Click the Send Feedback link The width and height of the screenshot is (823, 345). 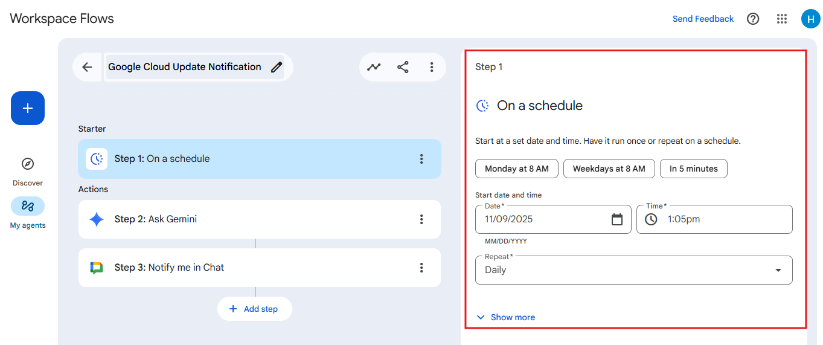pos(703,19)
